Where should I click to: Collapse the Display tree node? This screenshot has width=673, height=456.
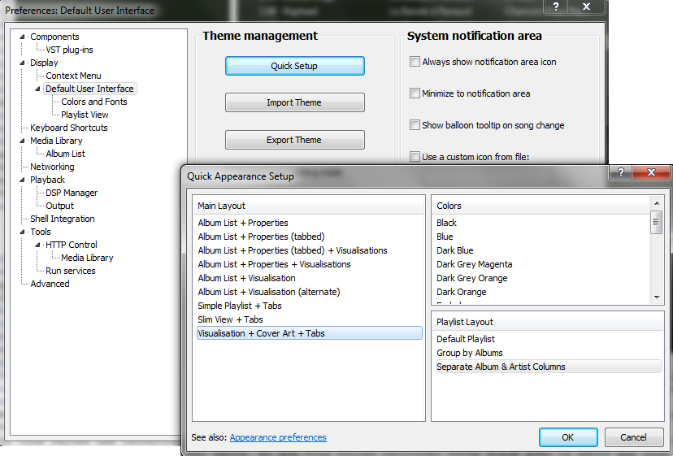point(22,63)
